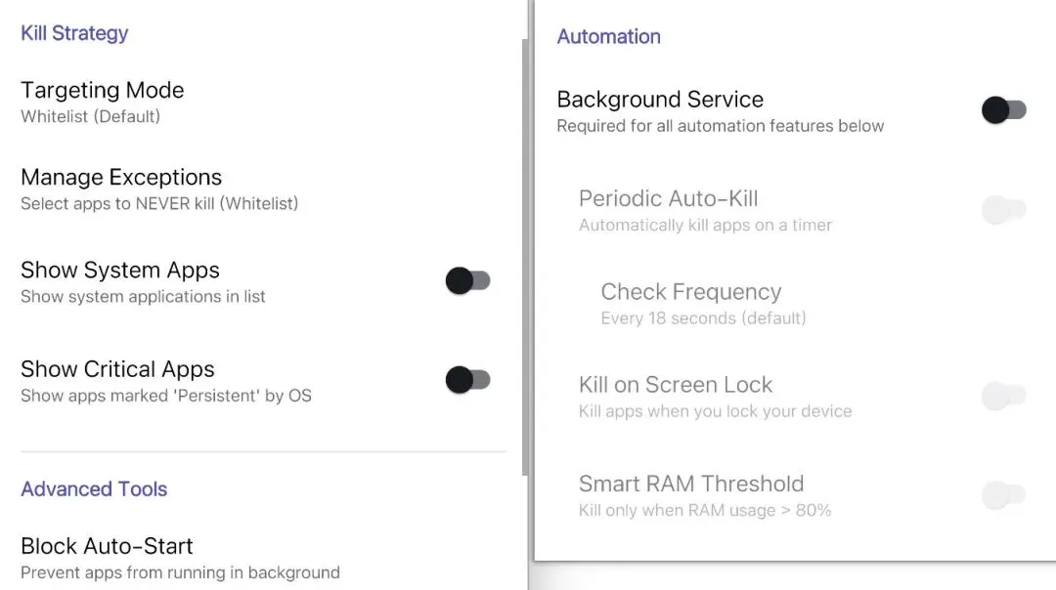The width and height of the screenshot is (1056, 590).
Task: Click the settings list vertical scrollbar
Action: (525, 256)
